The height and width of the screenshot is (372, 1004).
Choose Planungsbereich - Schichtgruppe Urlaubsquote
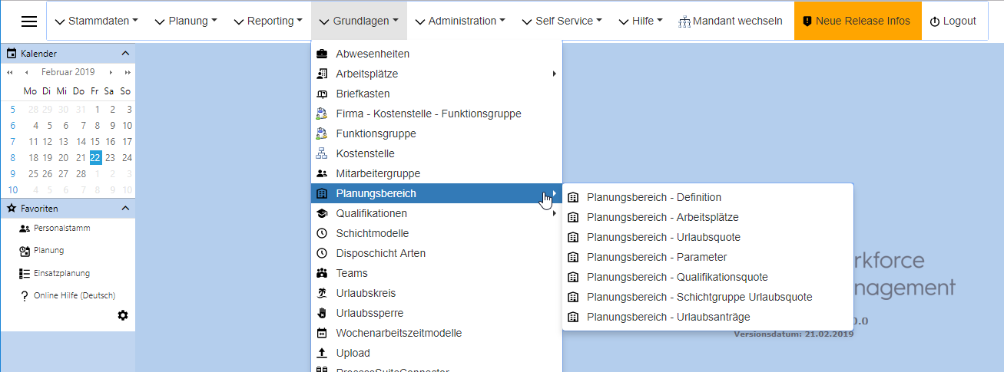point(700,297)
